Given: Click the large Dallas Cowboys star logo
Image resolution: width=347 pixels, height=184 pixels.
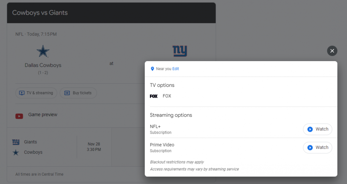Looking at the screenshot, I should tap(43, 52).
